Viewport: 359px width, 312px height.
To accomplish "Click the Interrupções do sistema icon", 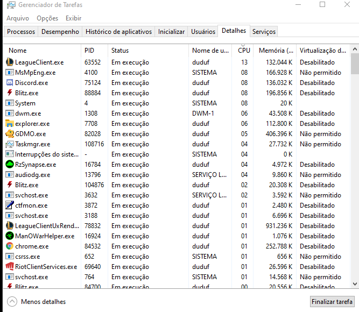I will (9, 154).
